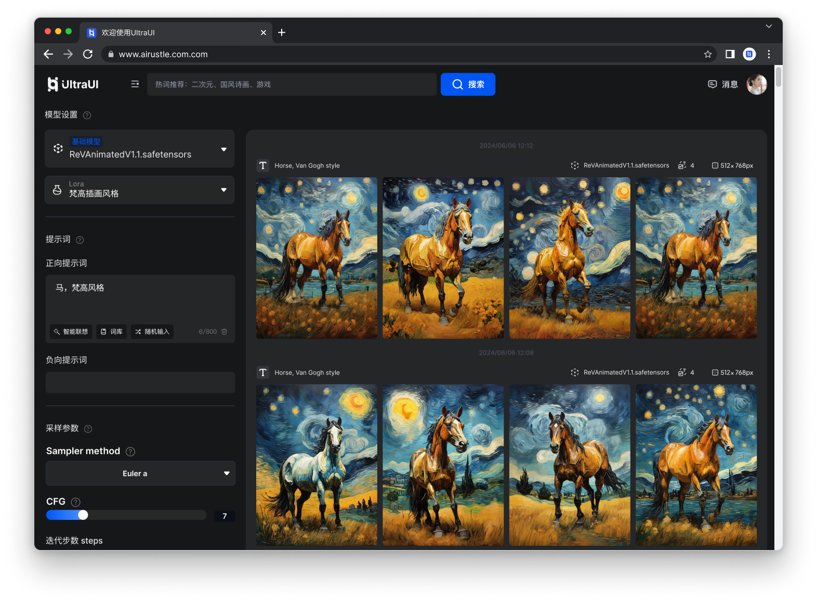Expand the tab search chevron
This screenshot has width=817, height=601.
769,26
